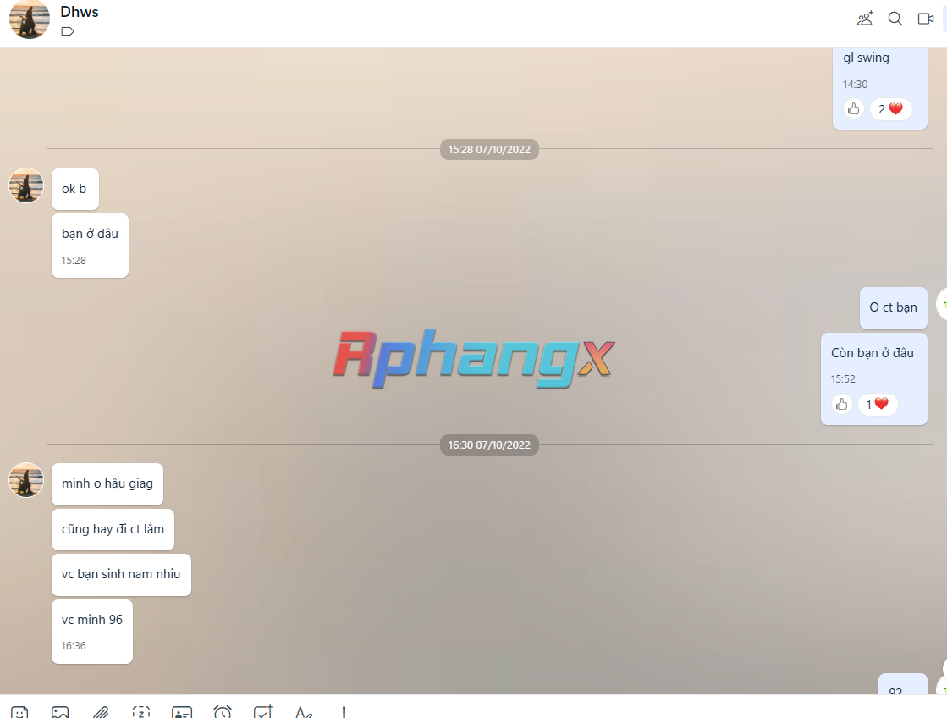Attach a file with paperclip icon
Image resolution: width=947 pixels, height=718 pixels.
[x=101, y=713]
